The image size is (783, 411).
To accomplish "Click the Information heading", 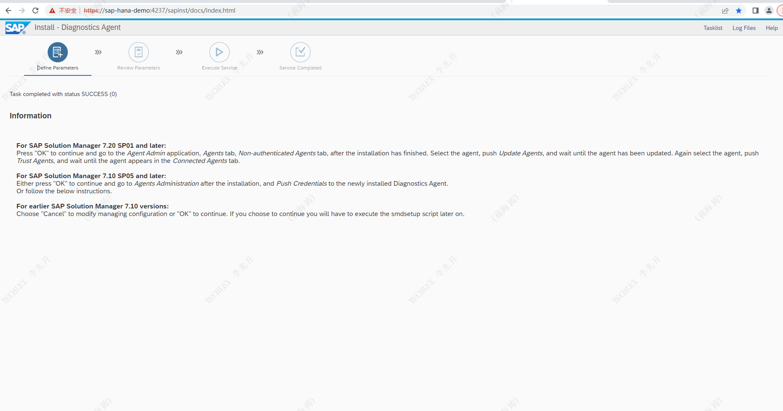I will [31, 116].
